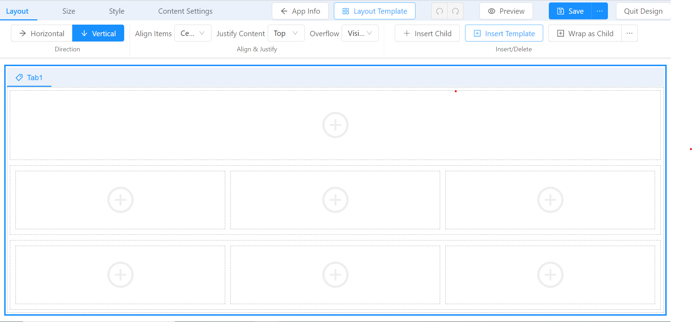Open the Layout tab
Screen dimensions: 692x322
[x=17, y=11]
